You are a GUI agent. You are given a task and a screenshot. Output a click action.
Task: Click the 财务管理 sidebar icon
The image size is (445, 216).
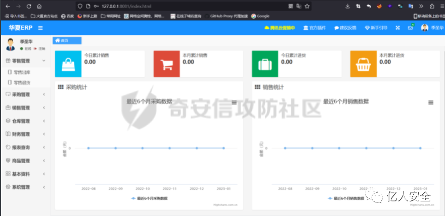coord(8,134)
